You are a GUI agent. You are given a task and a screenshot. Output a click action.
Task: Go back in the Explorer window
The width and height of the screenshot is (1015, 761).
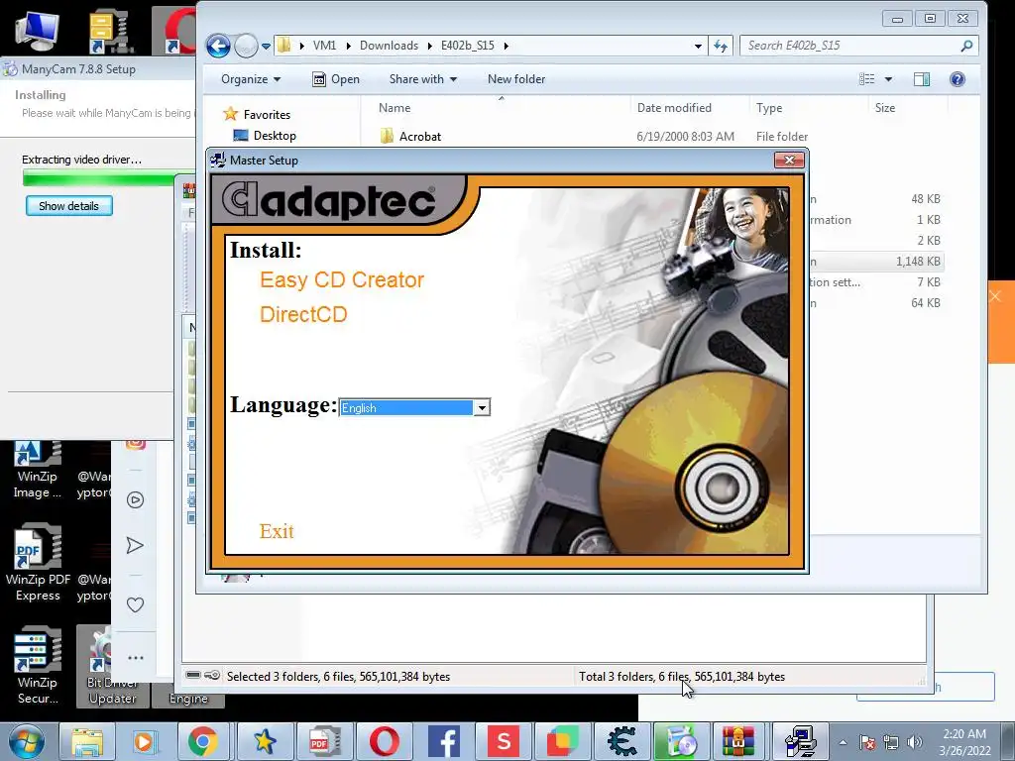[x=219, y=46]
